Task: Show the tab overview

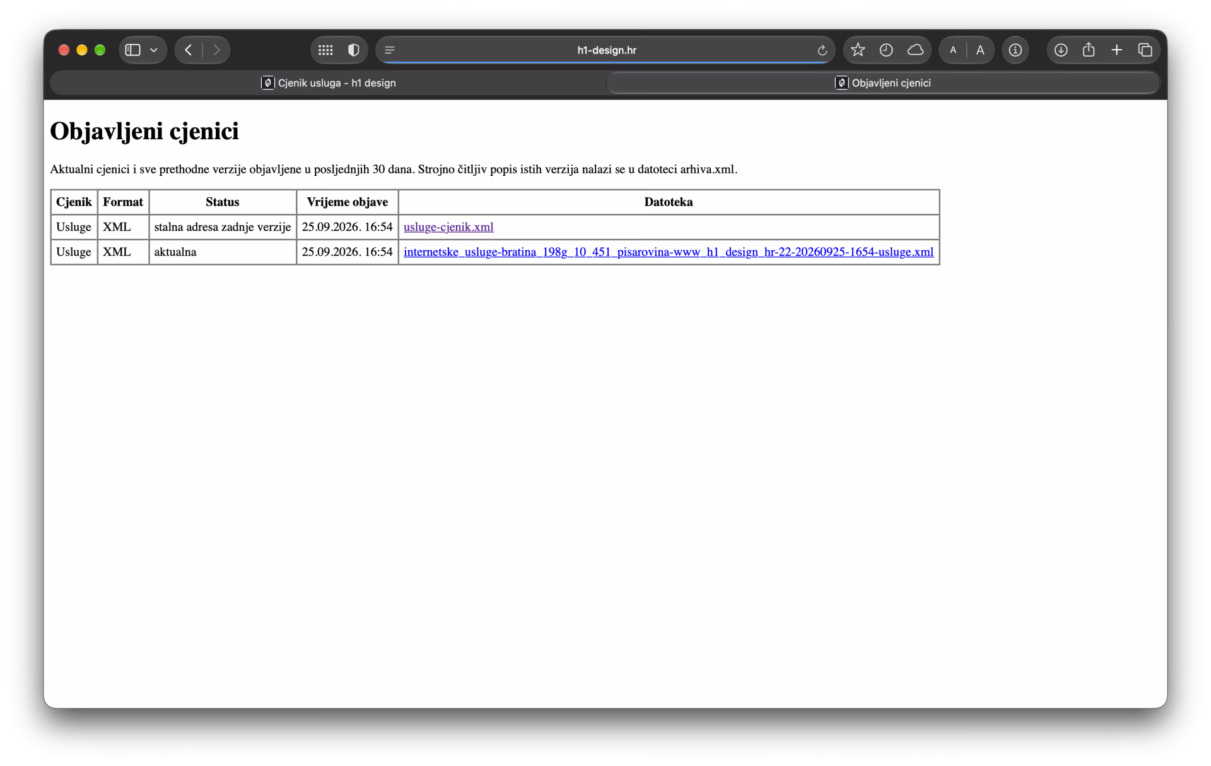Action: click(x=1145, y=50)
